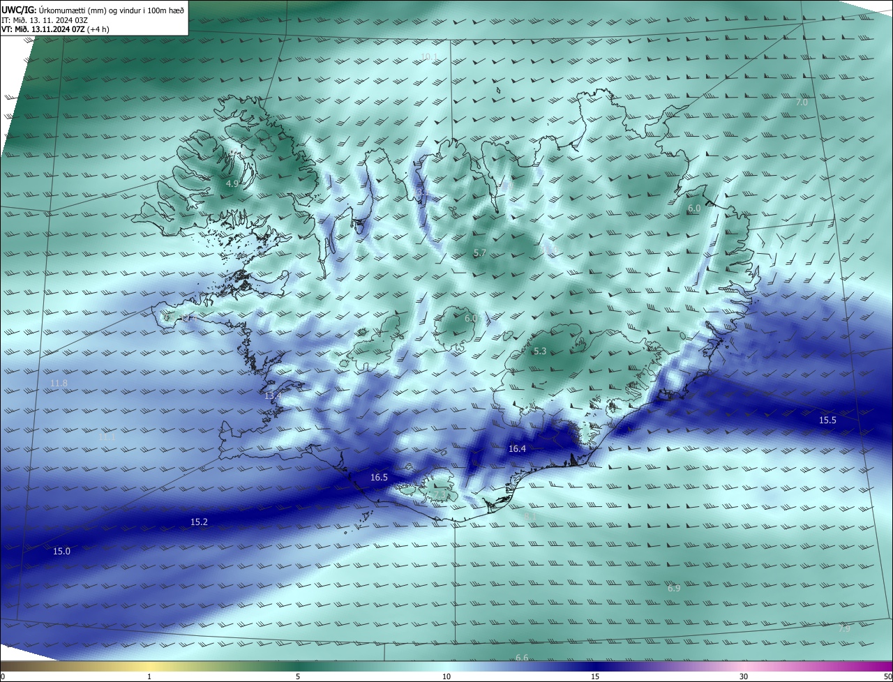Click the "30" tick on the legend
Viewport: 893px width, 682px height.
(744, 677)
